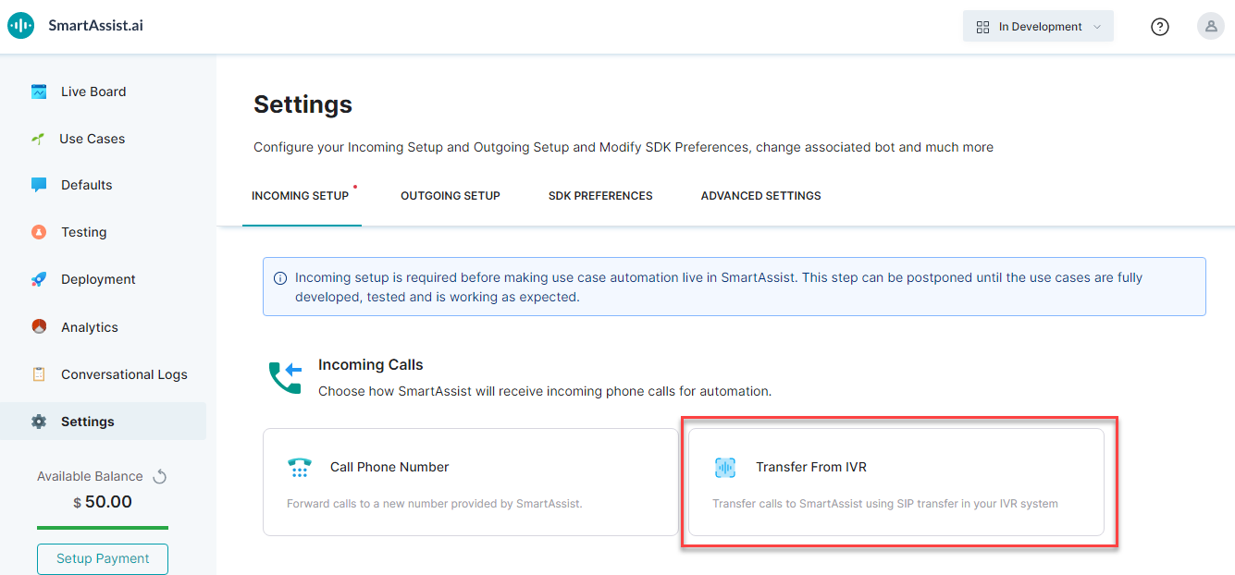Click the Analytics sidebar icon

pyautogui.click(x=39, y=326)
